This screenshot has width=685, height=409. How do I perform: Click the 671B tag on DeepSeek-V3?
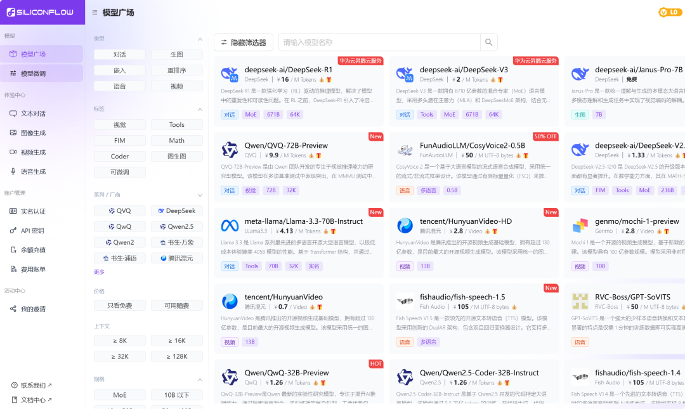pyautogui.click(x=472, y=115)
